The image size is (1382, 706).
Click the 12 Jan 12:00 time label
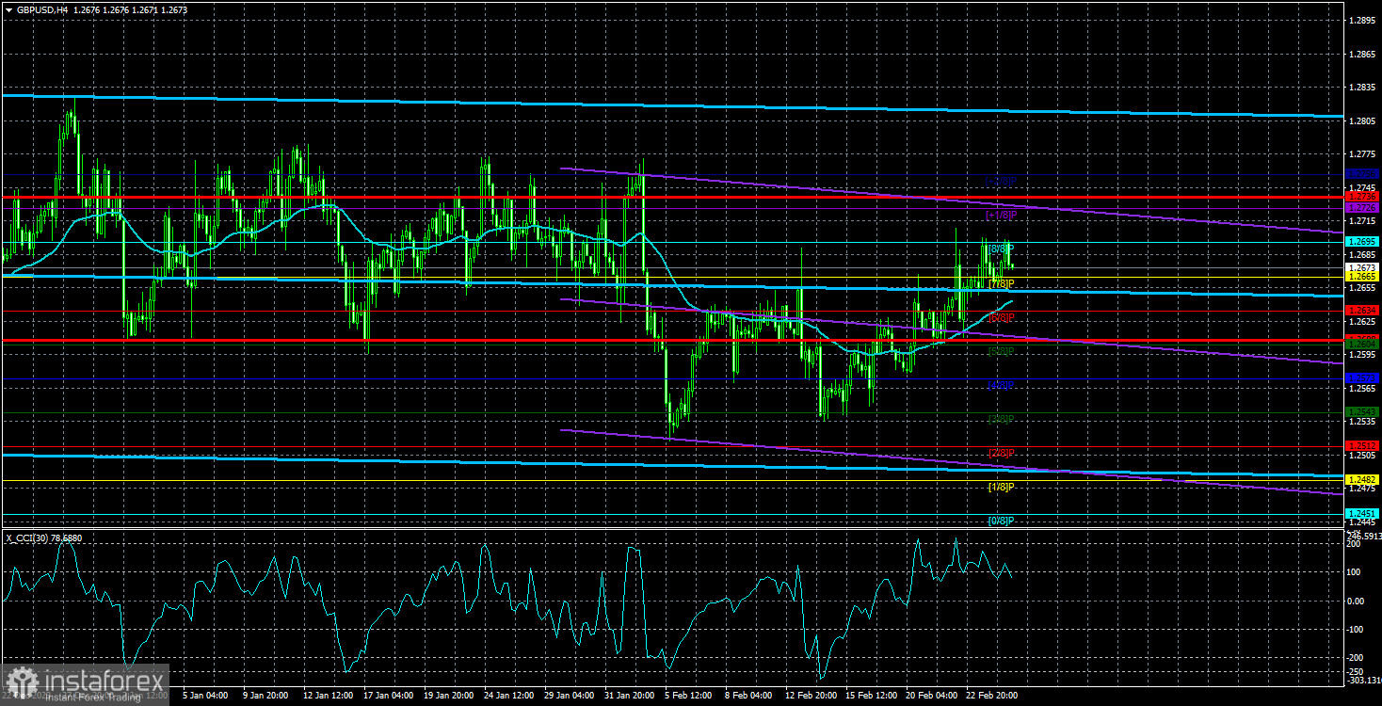click(x=329, y=696)
